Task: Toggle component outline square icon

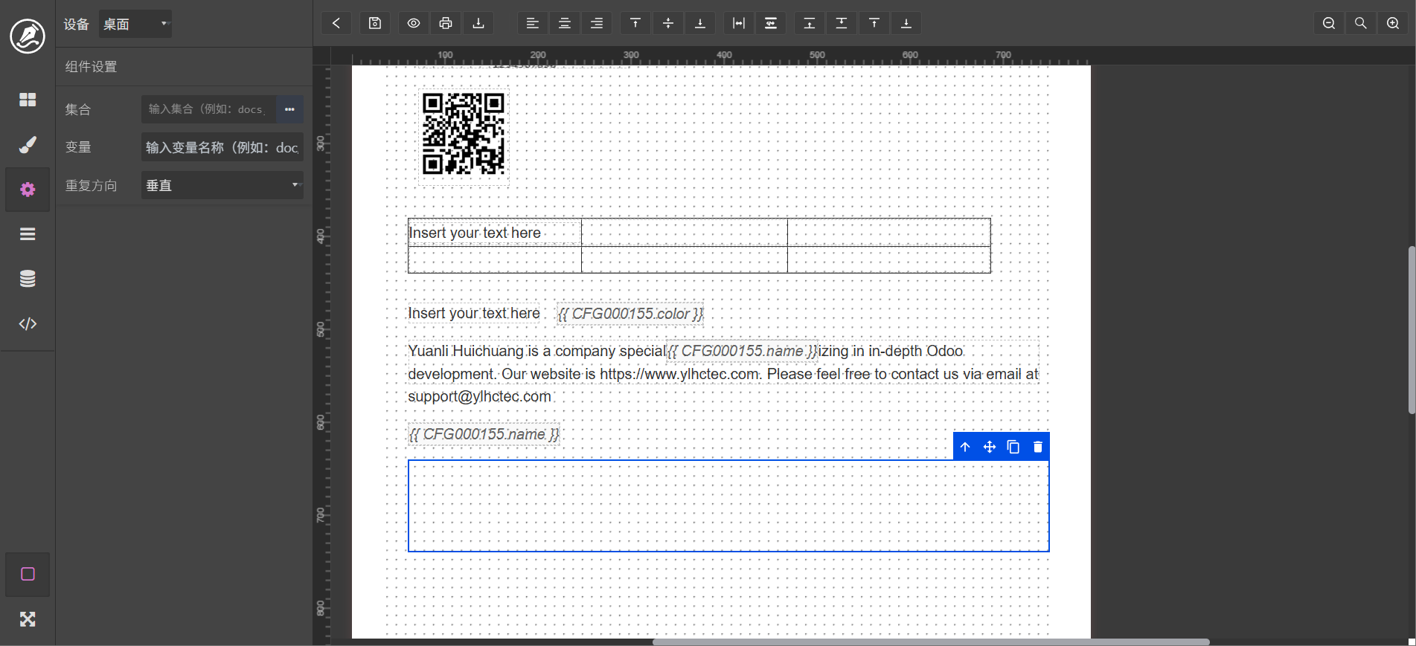Action: click(28, 574)
